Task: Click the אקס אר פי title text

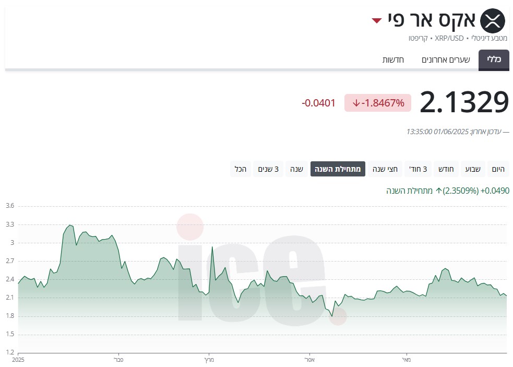Action: tap(431, 21)
